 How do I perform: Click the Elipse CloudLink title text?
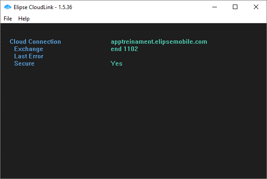34,7
